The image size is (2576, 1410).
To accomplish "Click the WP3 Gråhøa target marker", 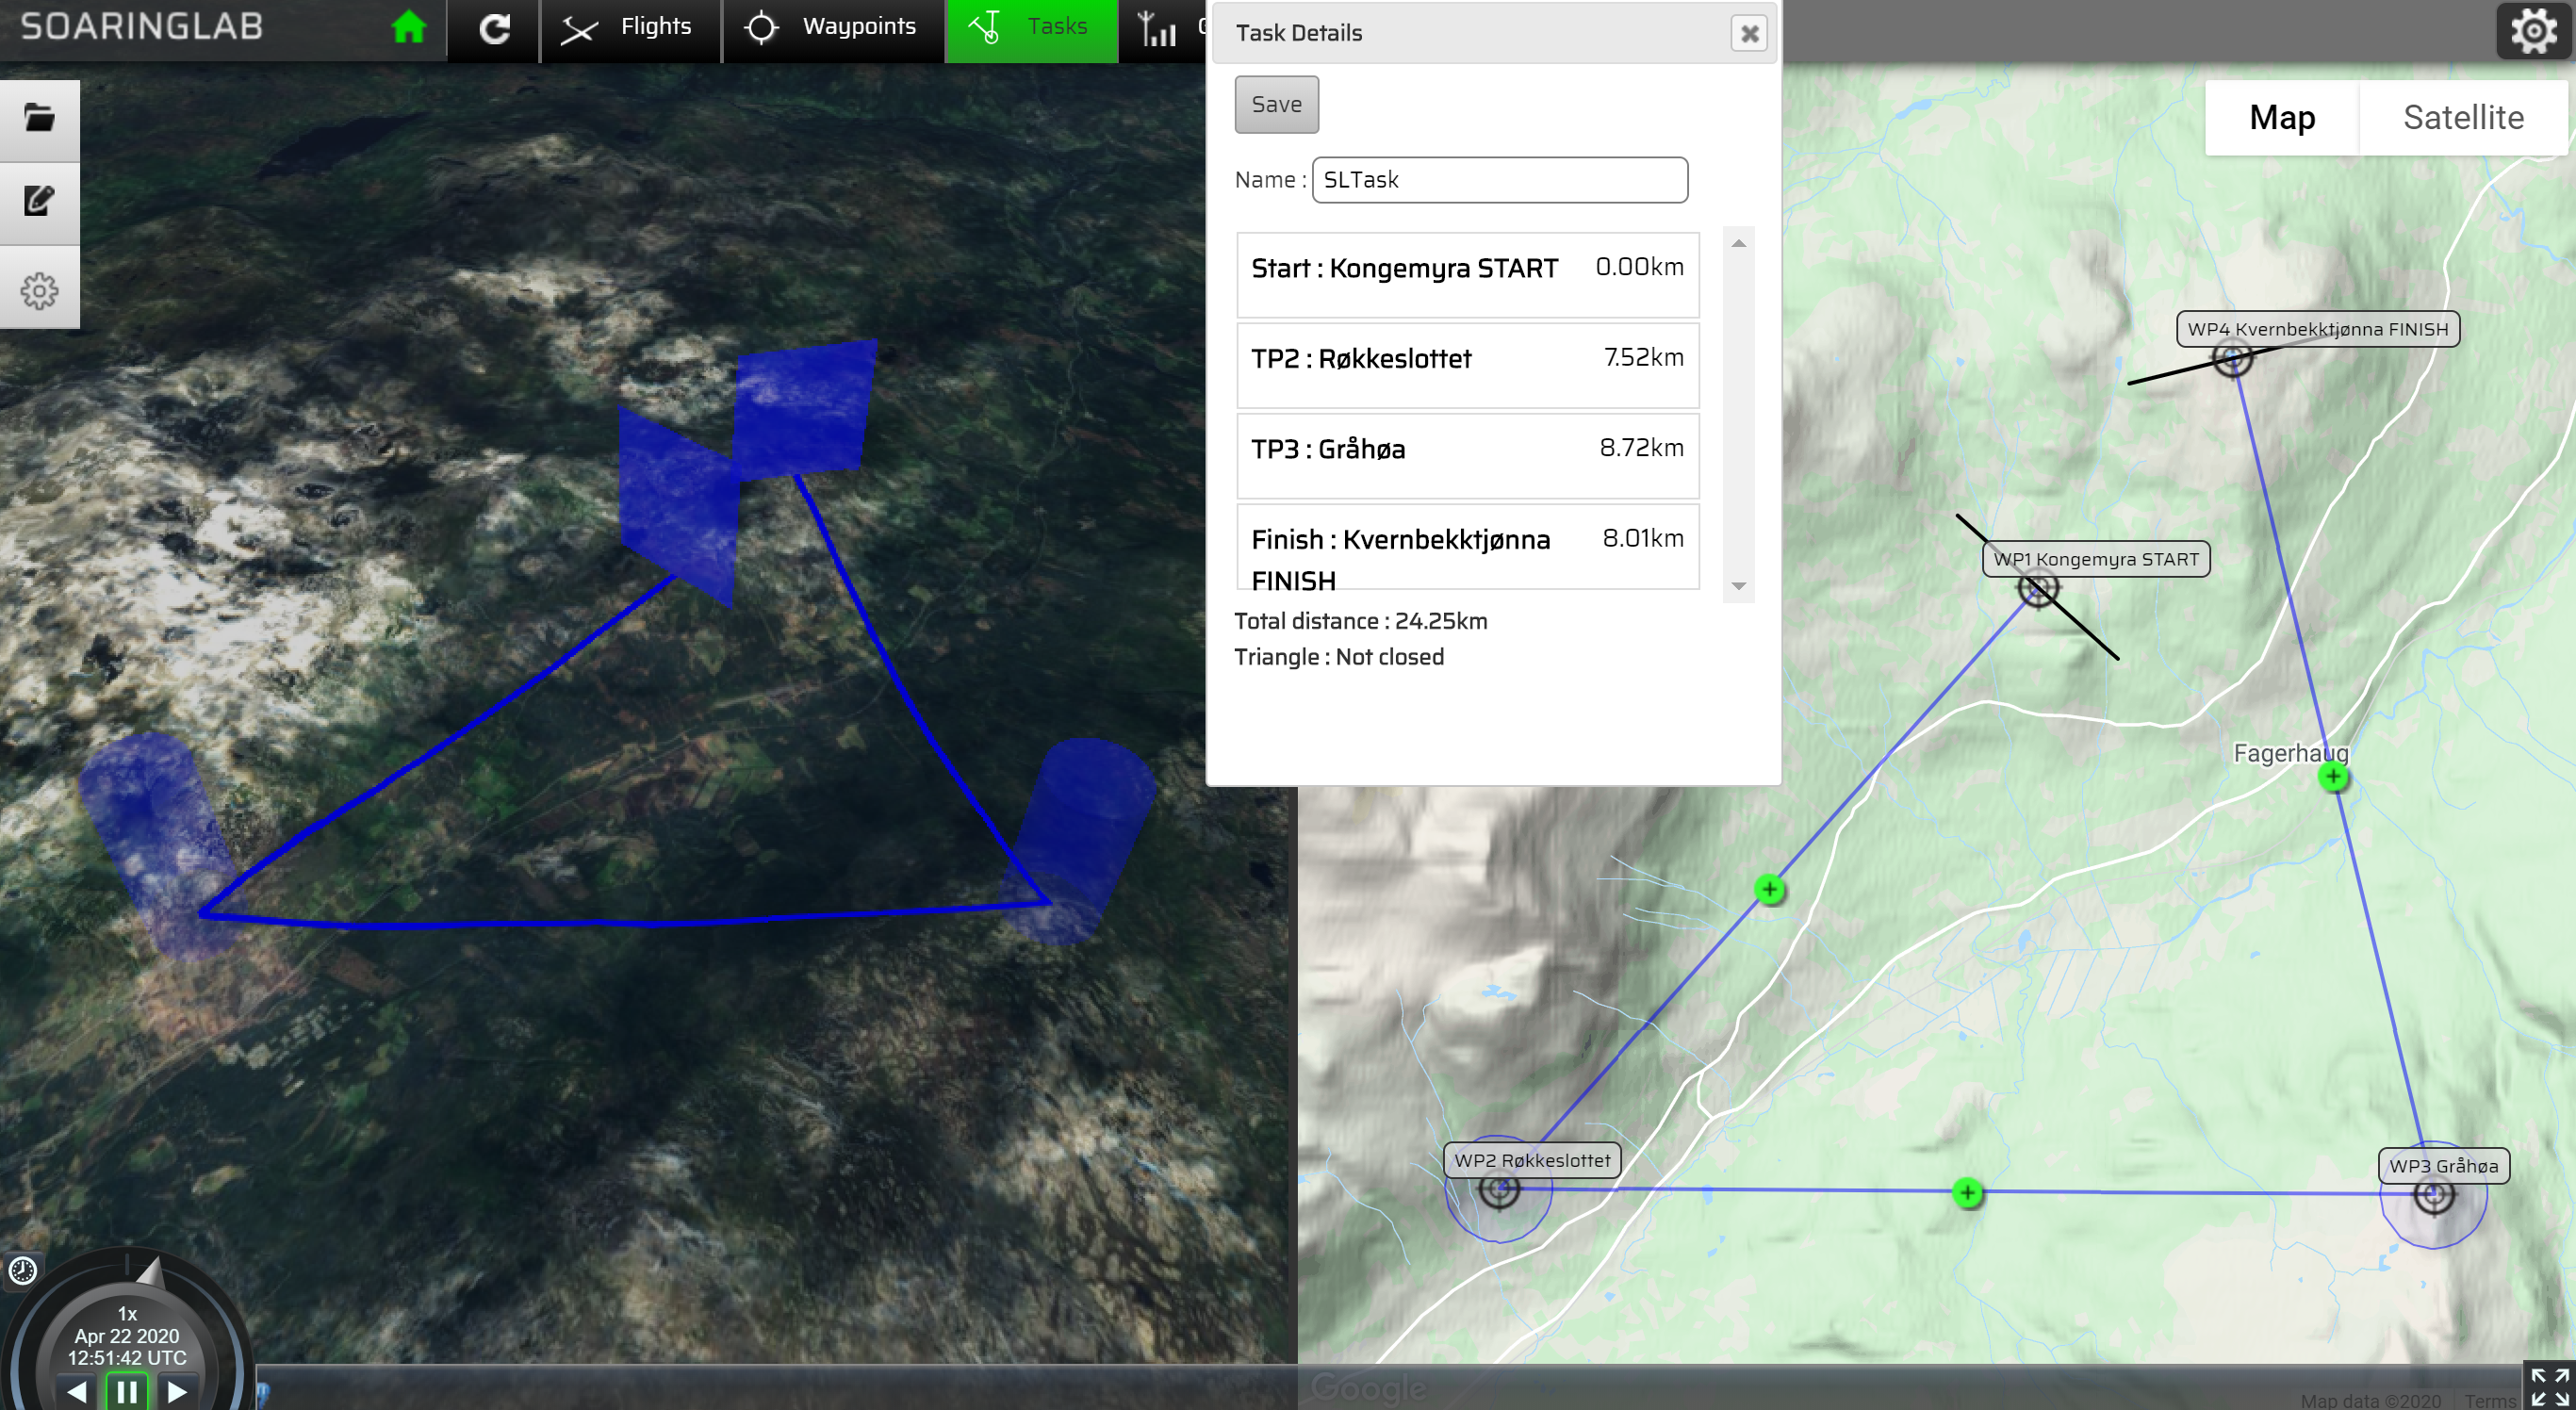I will point(2432,1194).
